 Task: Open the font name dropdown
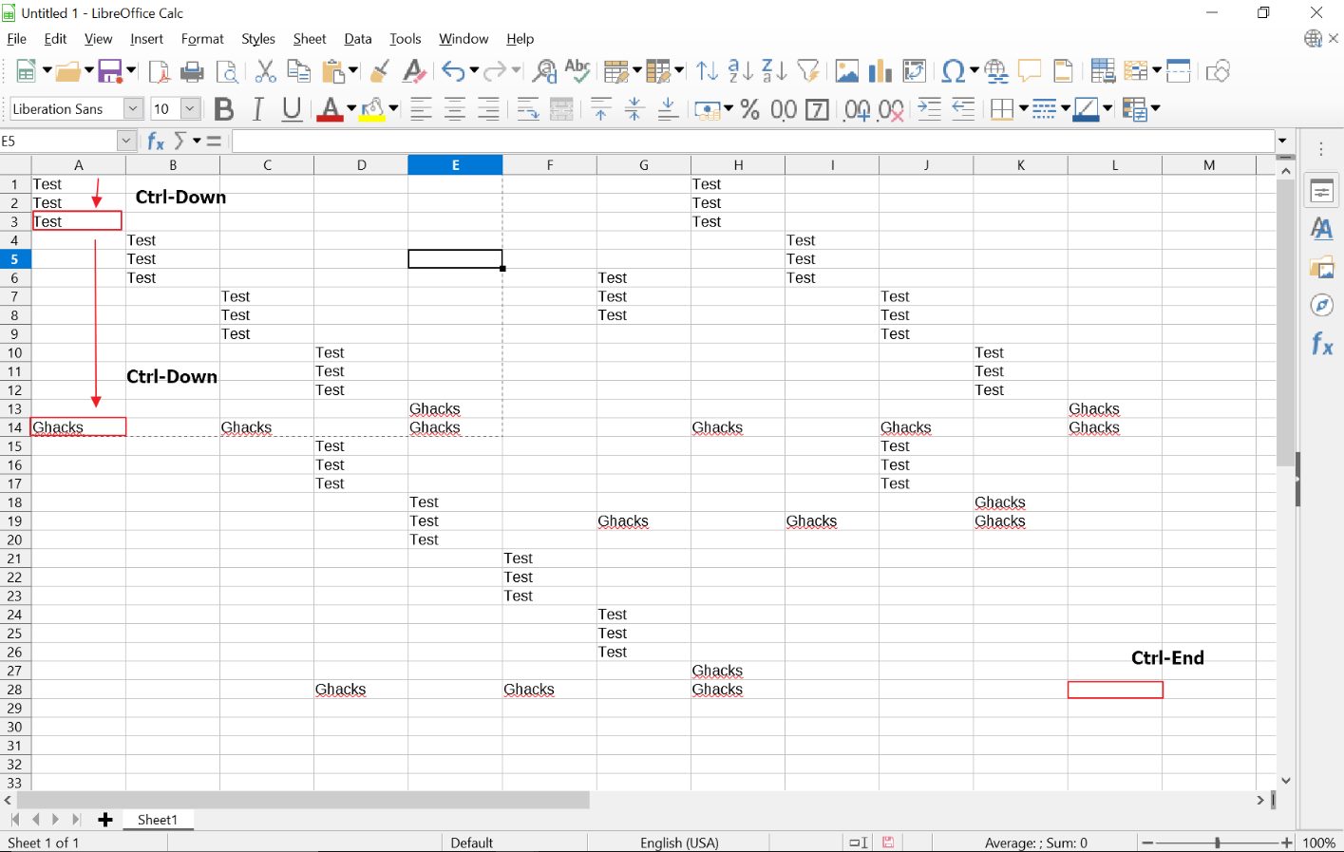[134, 108]
